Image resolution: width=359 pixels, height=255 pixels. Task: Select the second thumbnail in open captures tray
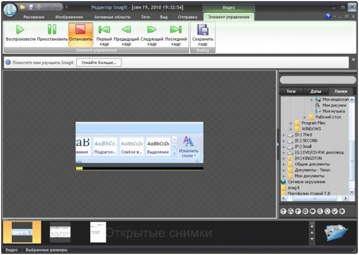tap(60, 232)
